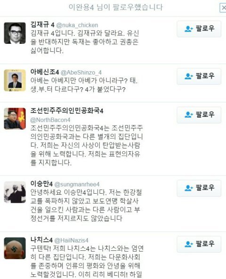This screenshot has height=279, width=226.
Task: Open the @AbeShinzo_4 handle link
Action: 81,73
